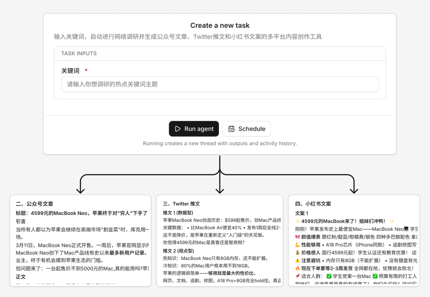Click the 价格感人 line

coord(356,253)
